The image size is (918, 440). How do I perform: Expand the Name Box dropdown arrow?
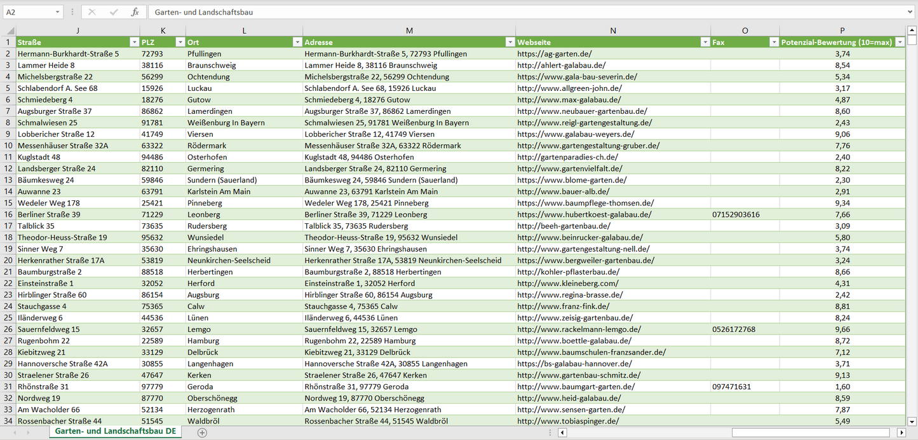pyautogui.click(x=57, y=12)
